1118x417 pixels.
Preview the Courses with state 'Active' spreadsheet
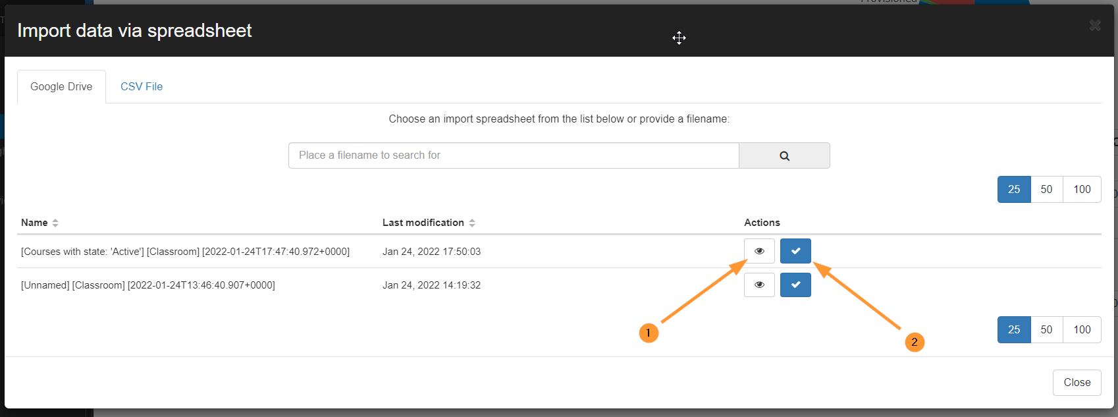[759, 251]
